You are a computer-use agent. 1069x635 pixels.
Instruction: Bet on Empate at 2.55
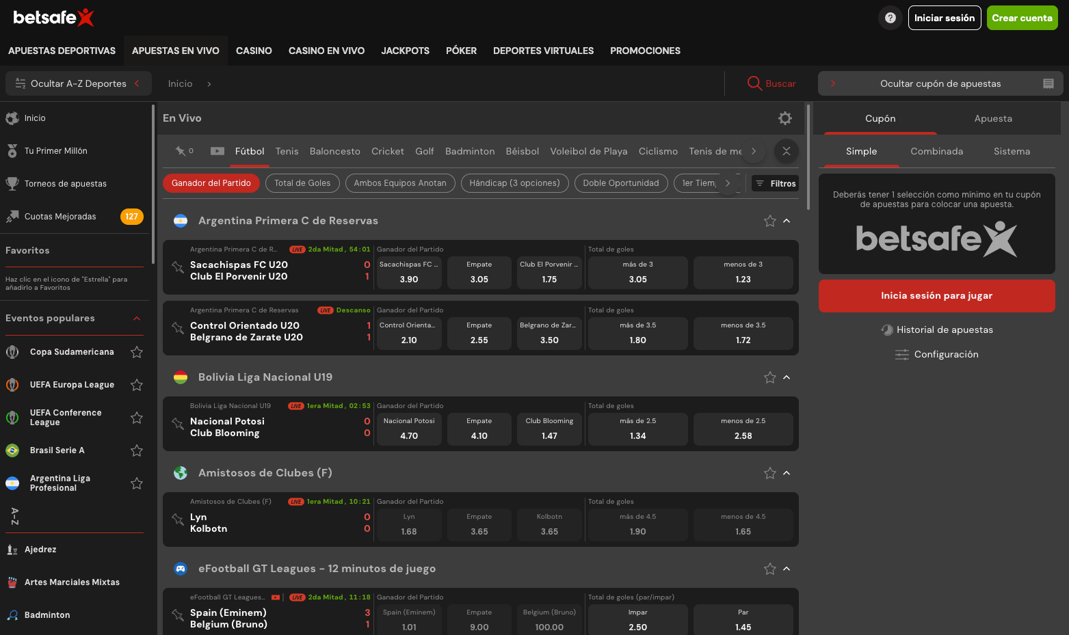click(x=479, y=333)
